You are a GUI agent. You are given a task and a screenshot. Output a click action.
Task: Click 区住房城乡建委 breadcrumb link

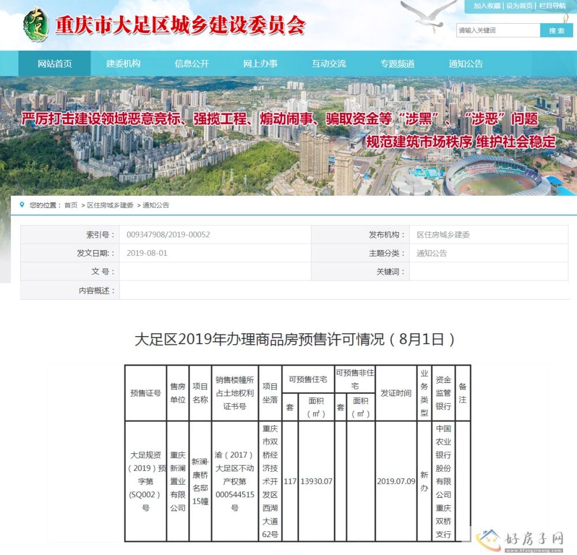pos(110,205)
